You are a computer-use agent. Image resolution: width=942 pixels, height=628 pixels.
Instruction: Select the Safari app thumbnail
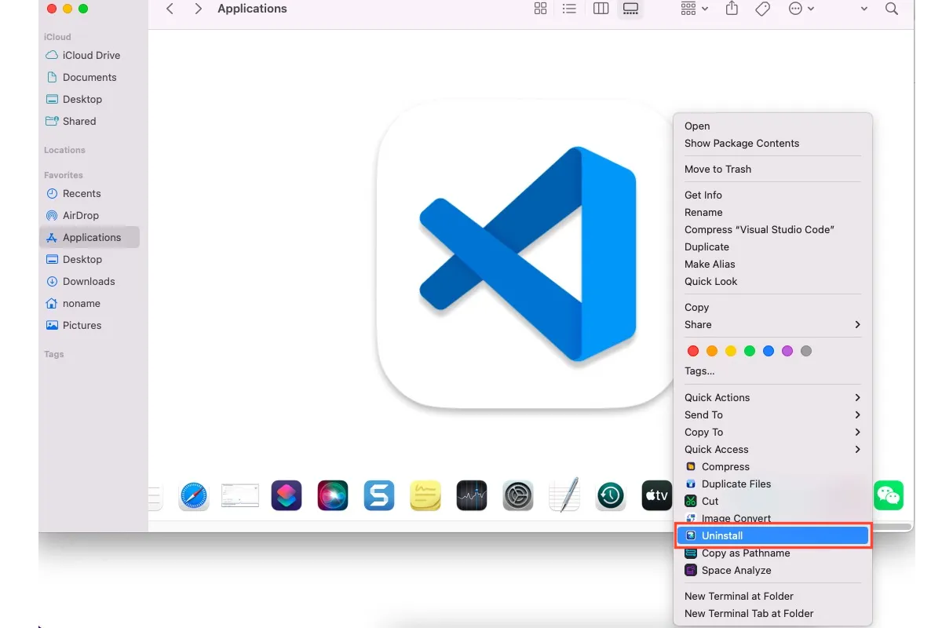click(194, 495)
